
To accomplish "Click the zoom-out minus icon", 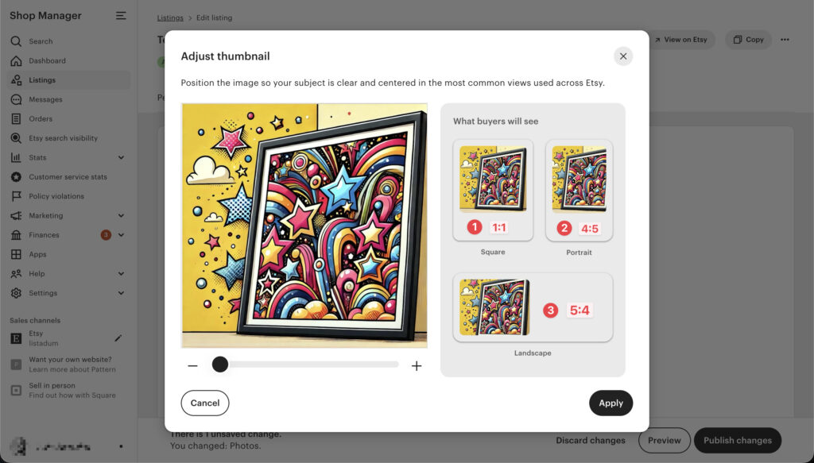I will tap(192, 365).
